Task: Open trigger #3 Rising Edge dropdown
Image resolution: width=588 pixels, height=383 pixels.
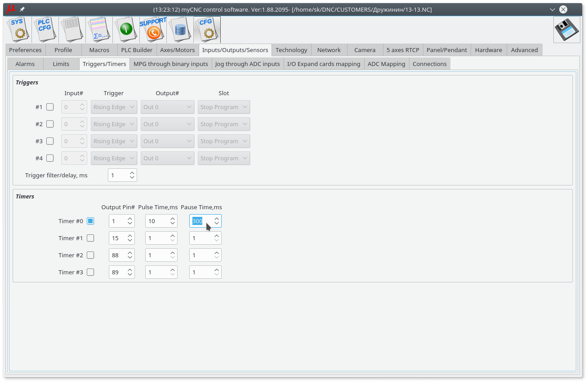Action: click(114, 141)
